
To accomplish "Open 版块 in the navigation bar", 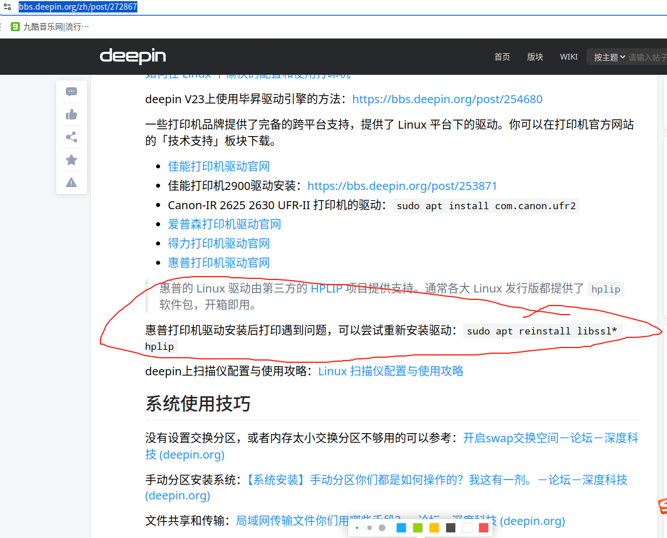I will click(x=535, y=57).
